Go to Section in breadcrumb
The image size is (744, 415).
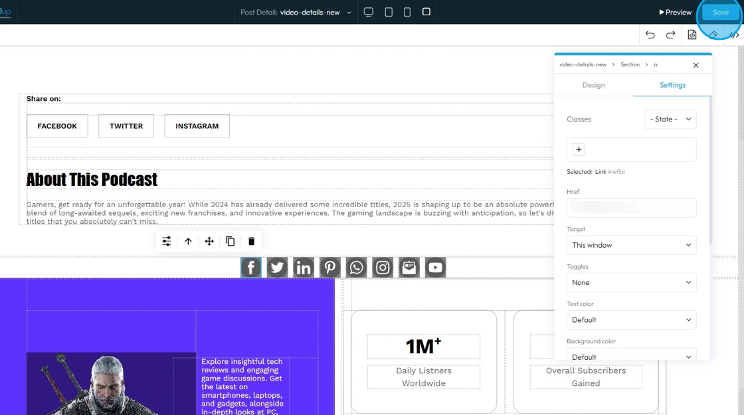(630, 64)
